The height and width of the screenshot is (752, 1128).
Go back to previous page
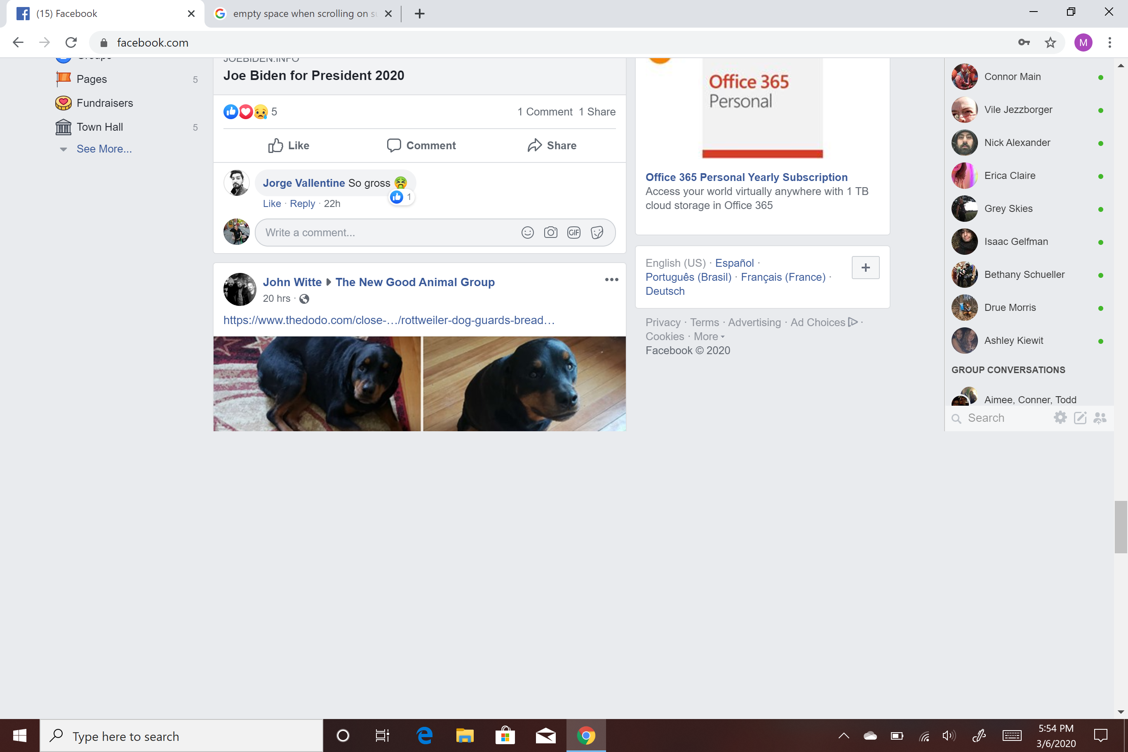(x=18, y=43)
